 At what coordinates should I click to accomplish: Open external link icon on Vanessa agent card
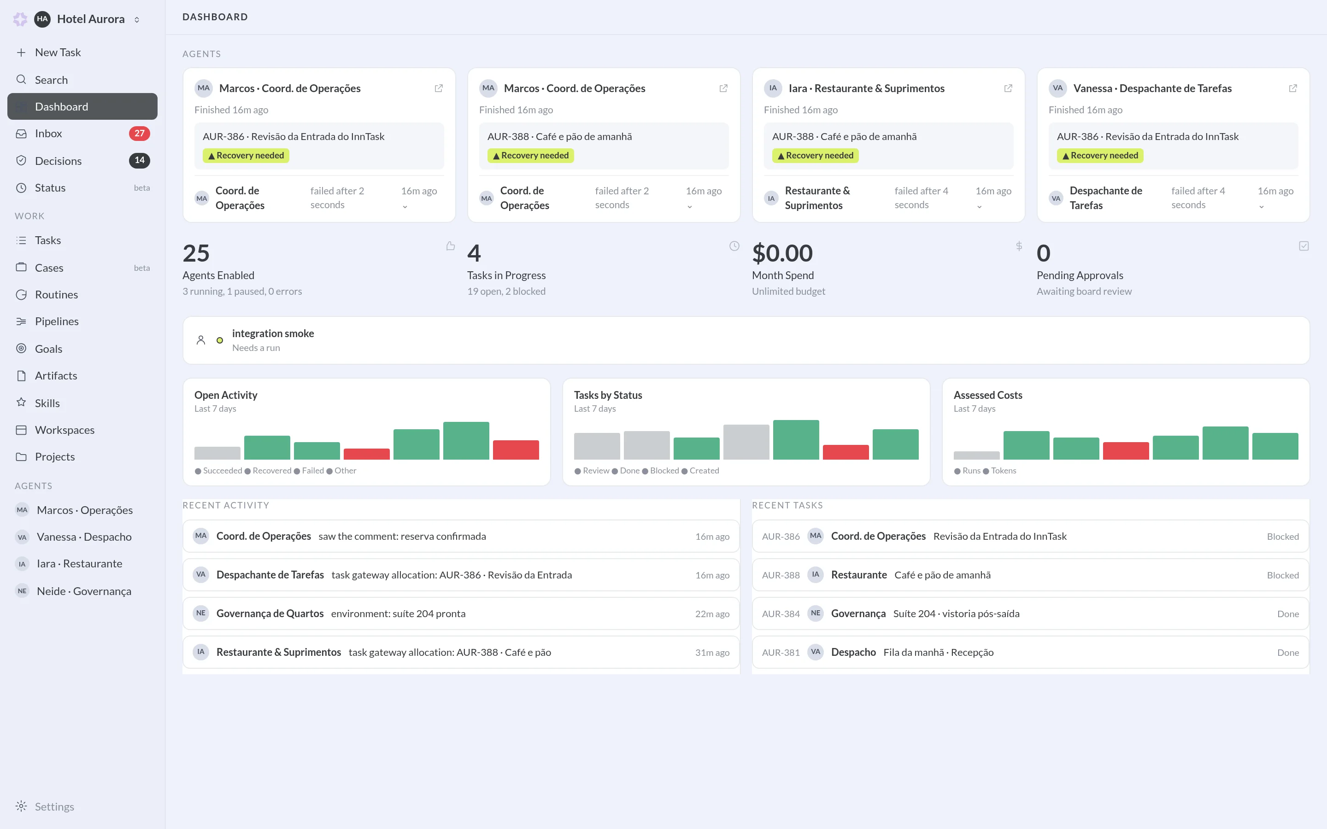point(1292,88)
